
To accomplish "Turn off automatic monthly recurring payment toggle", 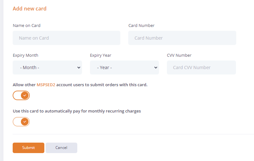I will (x=21, y=122).
